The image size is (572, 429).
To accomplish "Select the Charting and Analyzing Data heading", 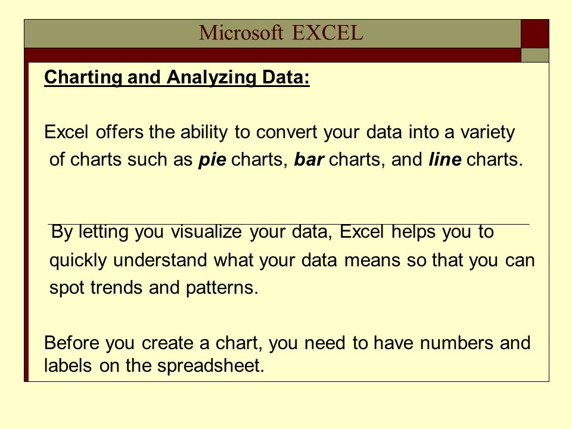I will (x=177, y=77).
